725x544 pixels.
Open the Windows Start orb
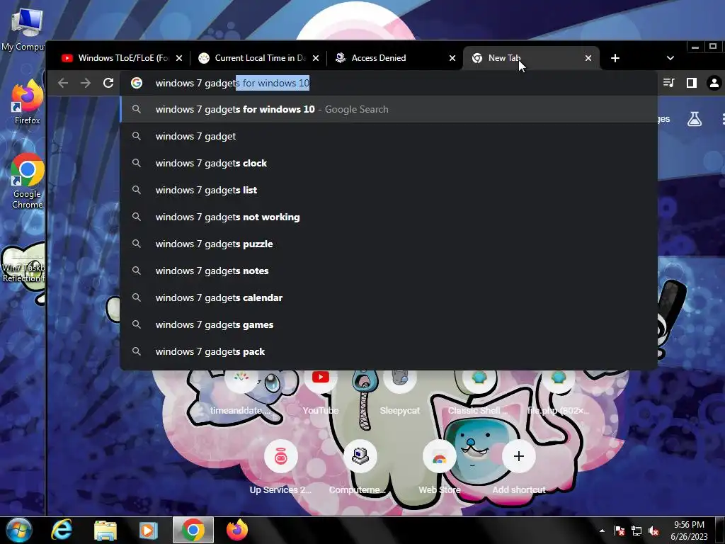point(19,530)
